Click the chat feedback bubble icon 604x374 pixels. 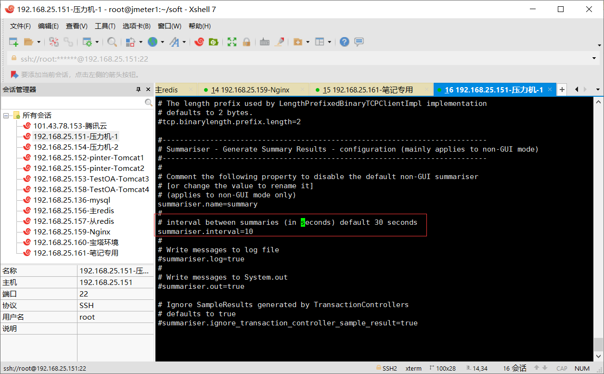(359, 42)
